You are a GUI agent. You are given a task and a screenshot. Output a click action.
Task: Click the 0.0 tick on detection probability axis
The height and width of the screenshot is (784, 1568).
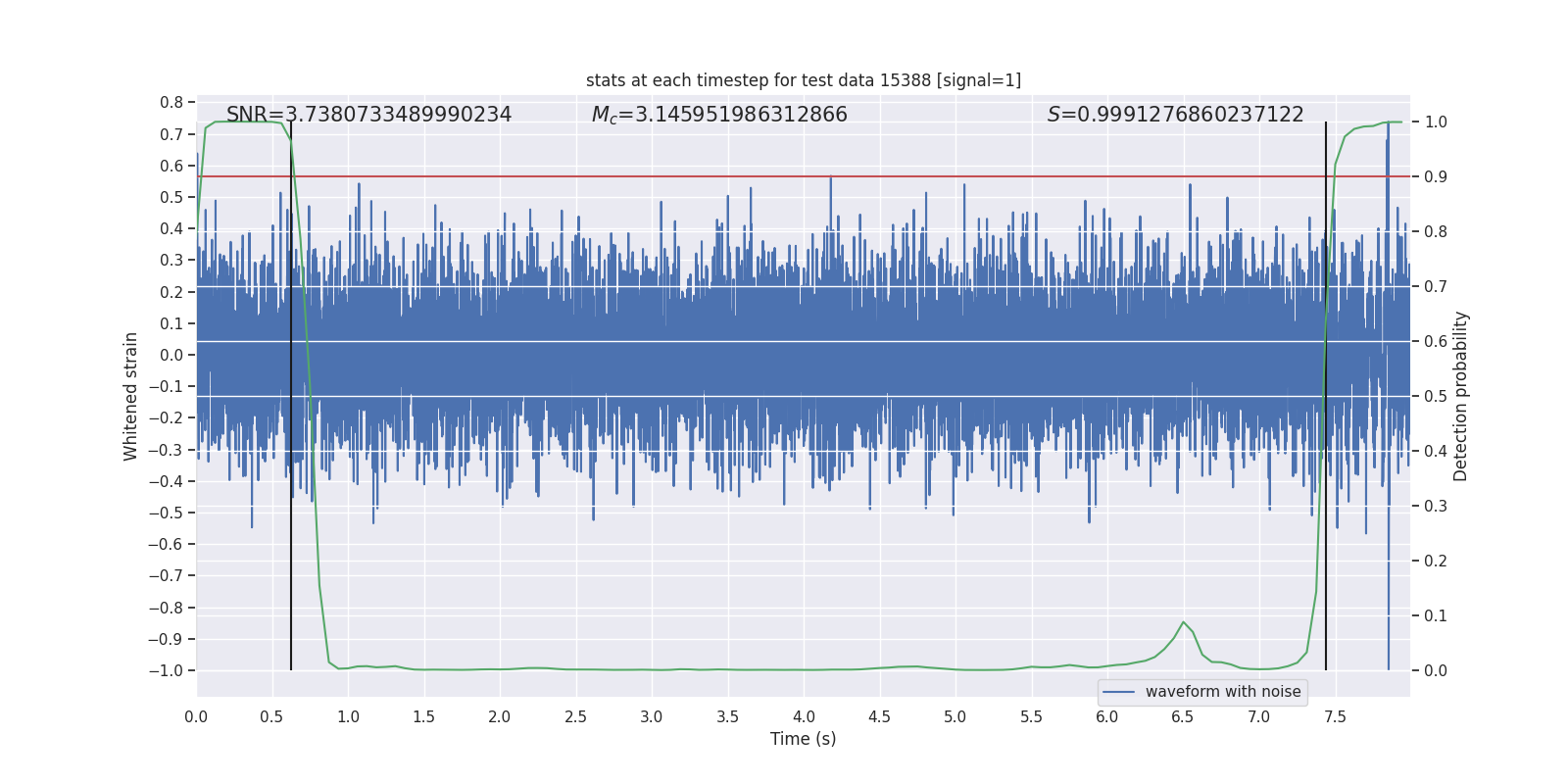pos(1435,671)
